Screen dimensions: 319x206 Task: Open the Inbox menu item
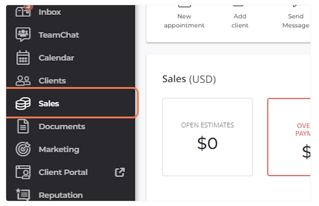(50, 12)
